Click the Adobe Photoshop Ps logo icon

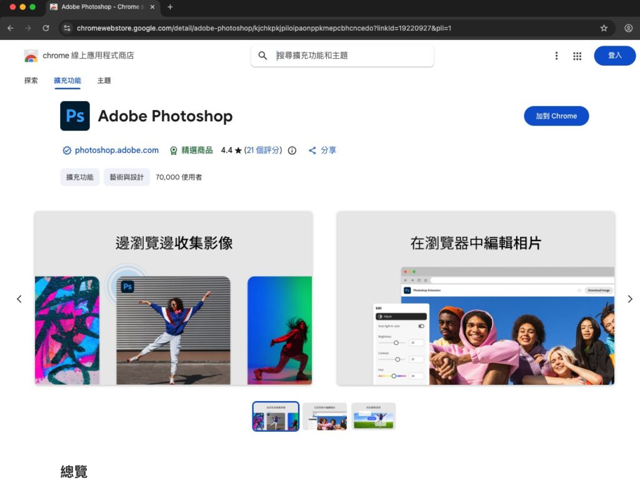click(x=75, y=116)
